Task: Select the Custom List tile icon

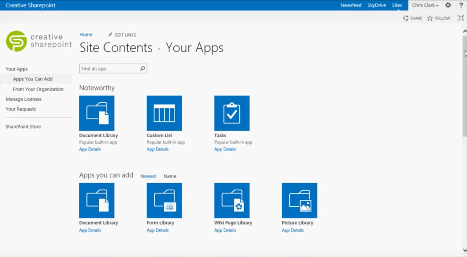Action: [x=164, y=113]
